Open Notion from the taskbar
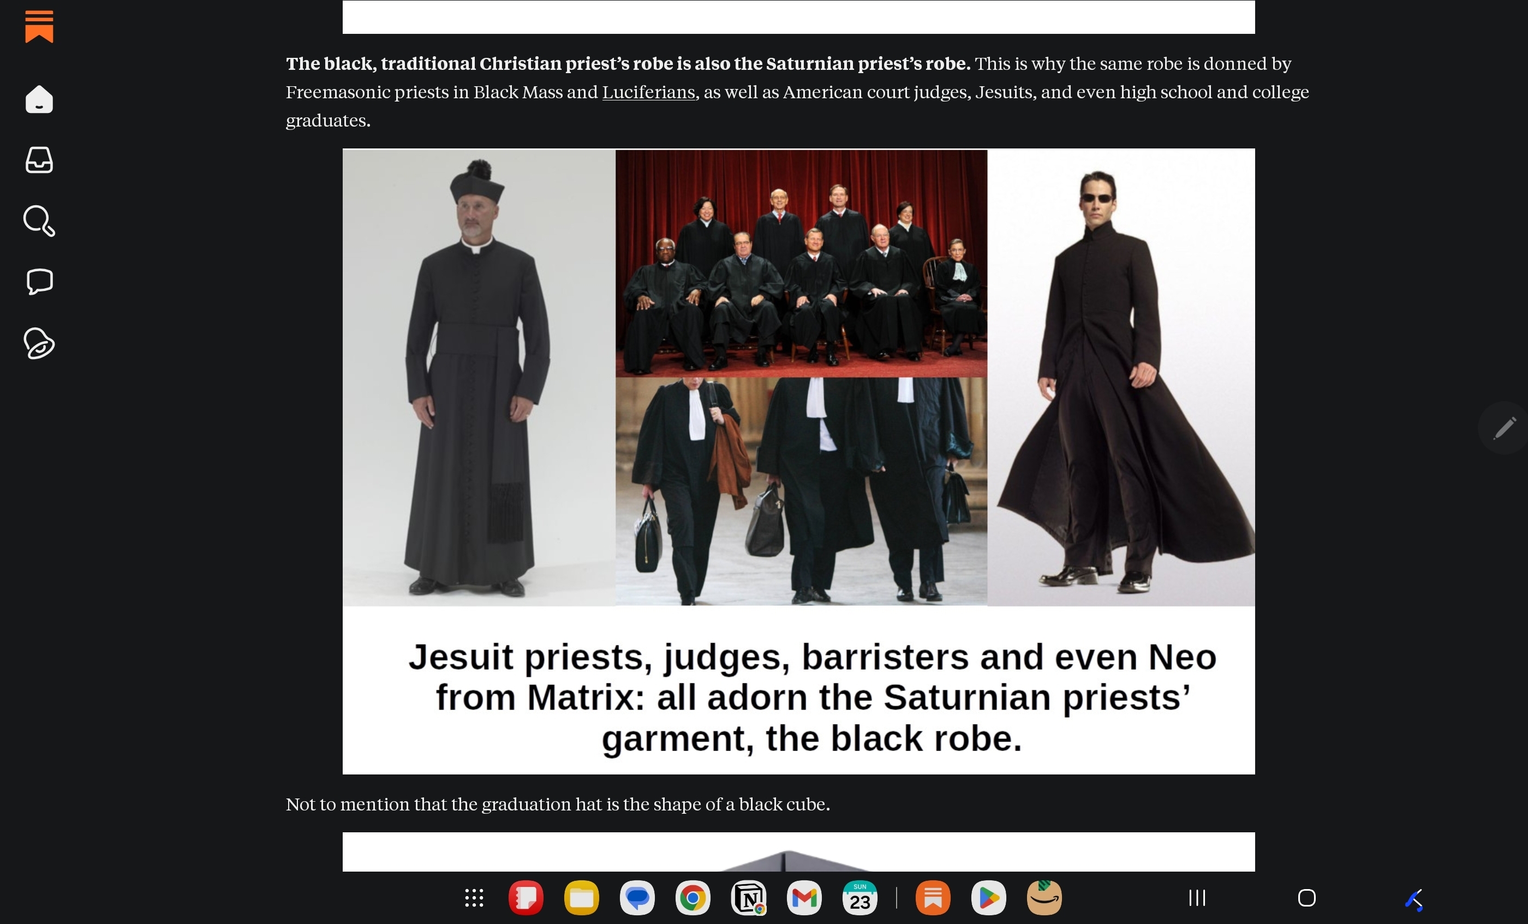The height and width of the screenshot is (924, 1528). [749, 897]
